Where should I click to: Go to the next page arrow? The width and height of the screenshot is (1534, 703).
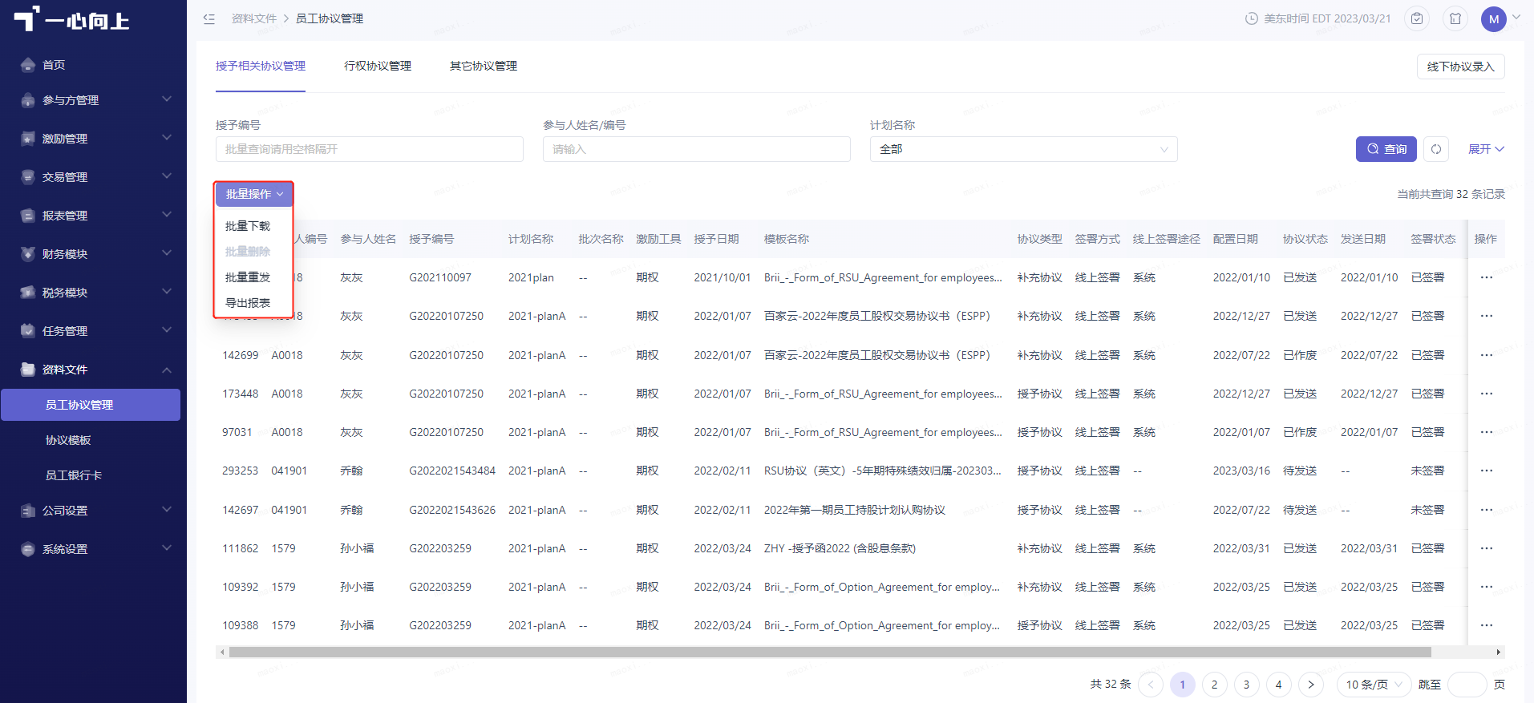point(1311,685)
